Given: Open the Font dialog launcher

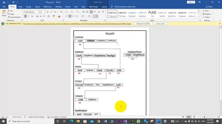Looking at the screenshot, I should 63,20.
